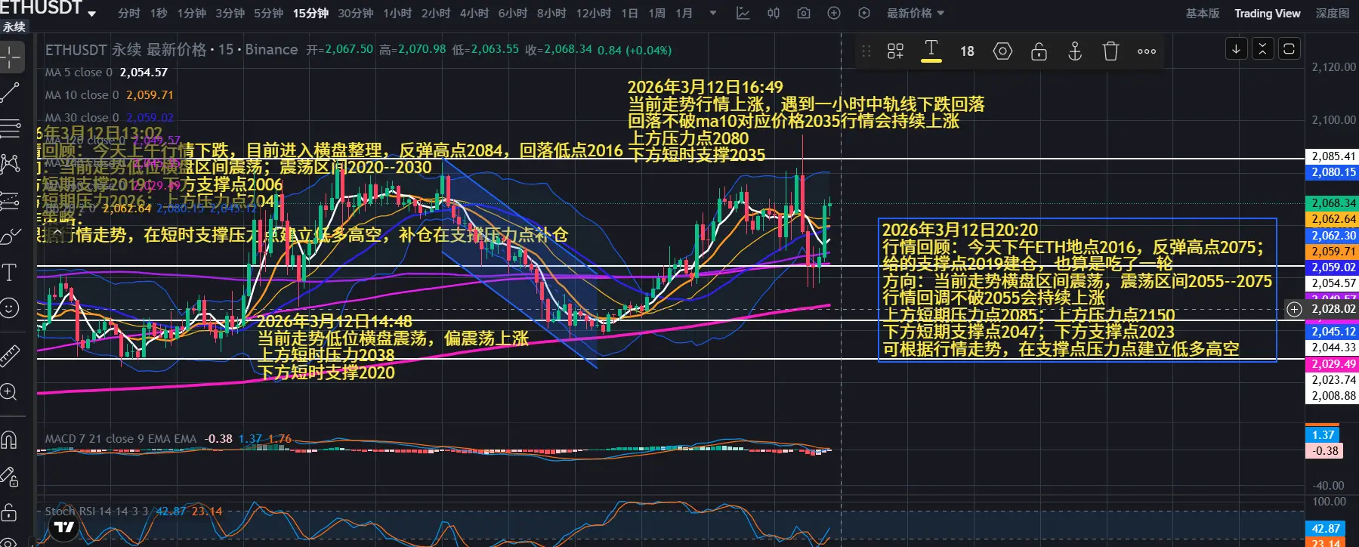Click the TradingView logo link
This screenshot has width=1359, height=547.
[x=65, y=527]
